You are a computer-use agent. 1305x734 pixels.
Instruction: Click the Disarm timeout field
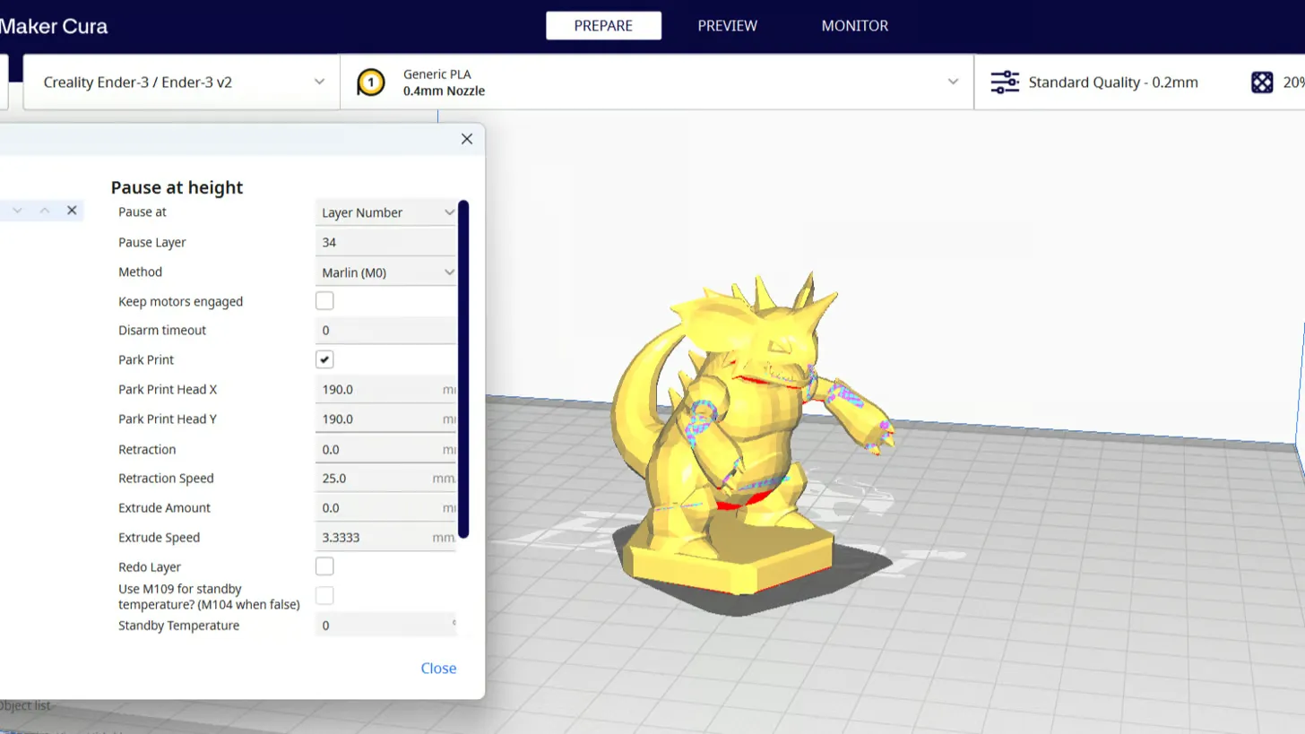(x=386, y=330)
